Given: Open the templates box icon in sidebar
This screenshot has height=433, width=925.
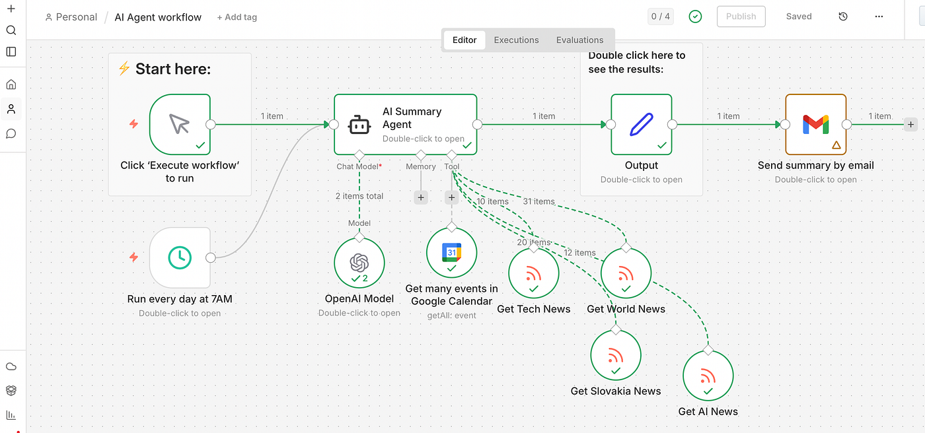Looking at the screenshot, I should tap(11, 391).
